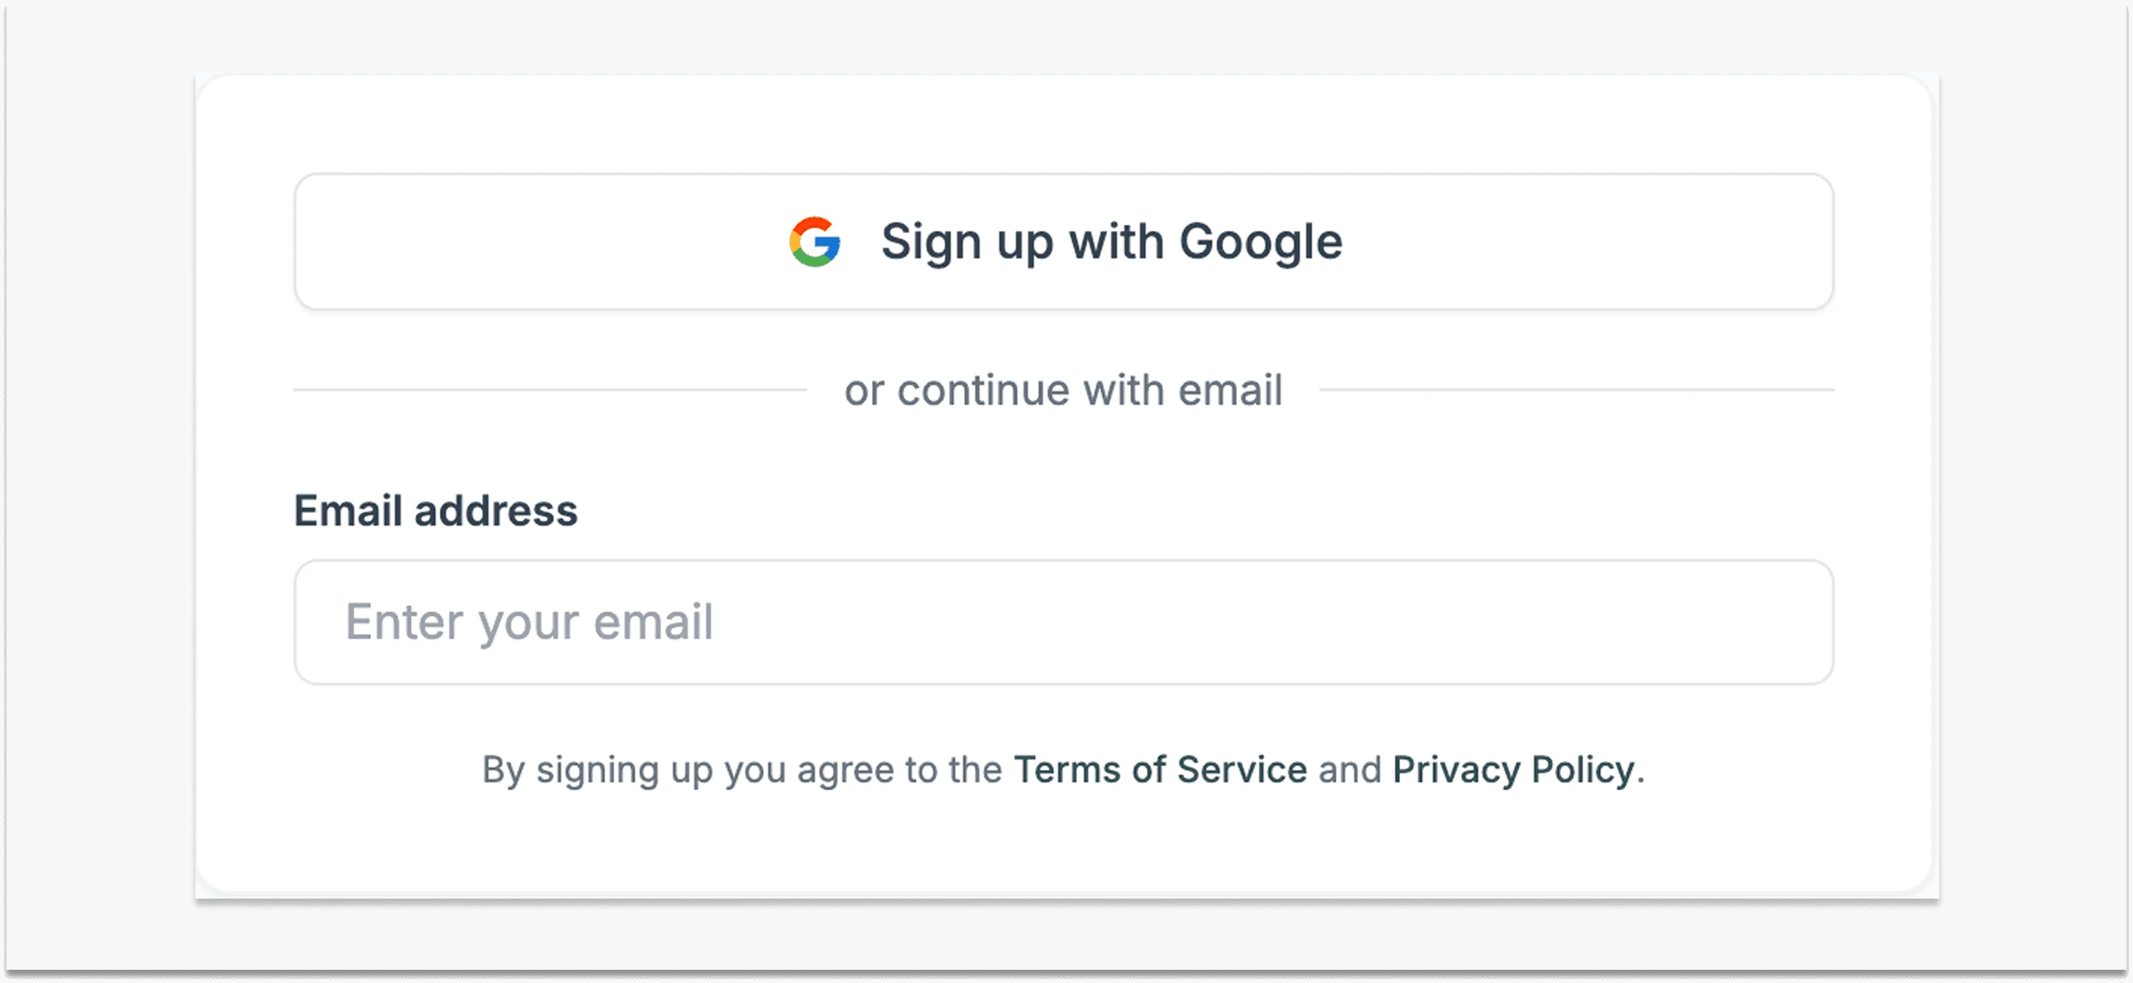Click the divider line right of 'with email'
Viewport: 2133px width, 983px height.
click(x=1577, y=390)
